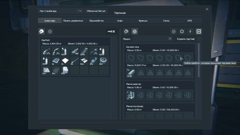Click the Малый контейнер inventory title
The width and height of the screenshot is (240, 135).
[x=135, y=106]
